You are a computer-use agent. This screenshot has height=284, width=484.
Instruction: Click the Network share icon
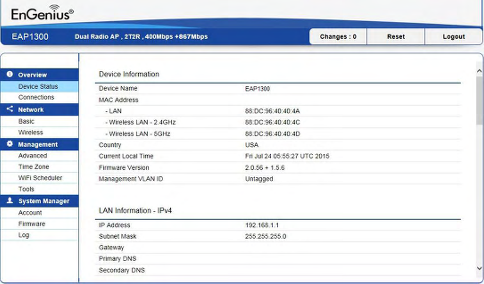coord(10,109)
